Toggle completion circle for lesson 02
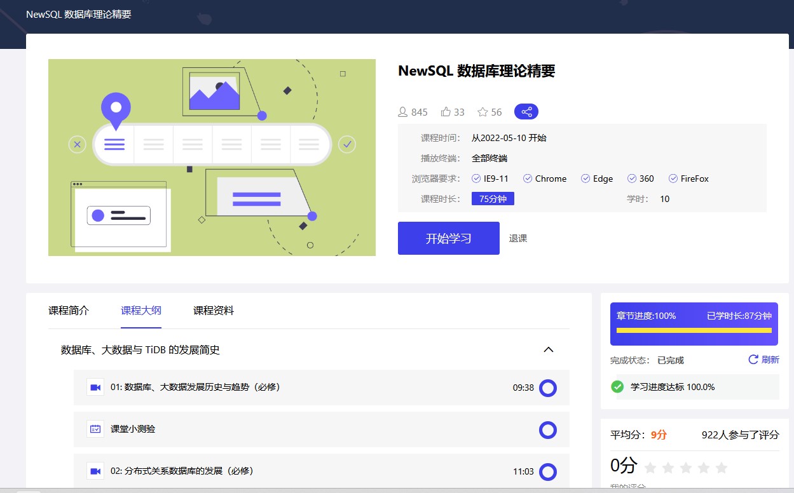This screenshot has height=493, width=794. (547, 471)
